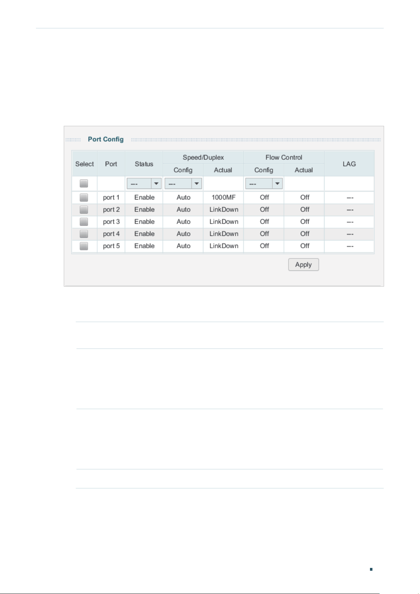The image size is (420, 594).
Task: Click the Apply button
Action: (303, 265)
